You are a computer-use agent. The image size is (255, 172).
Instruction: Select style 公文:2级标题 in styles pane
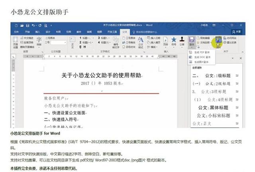(x=215, y=83)
